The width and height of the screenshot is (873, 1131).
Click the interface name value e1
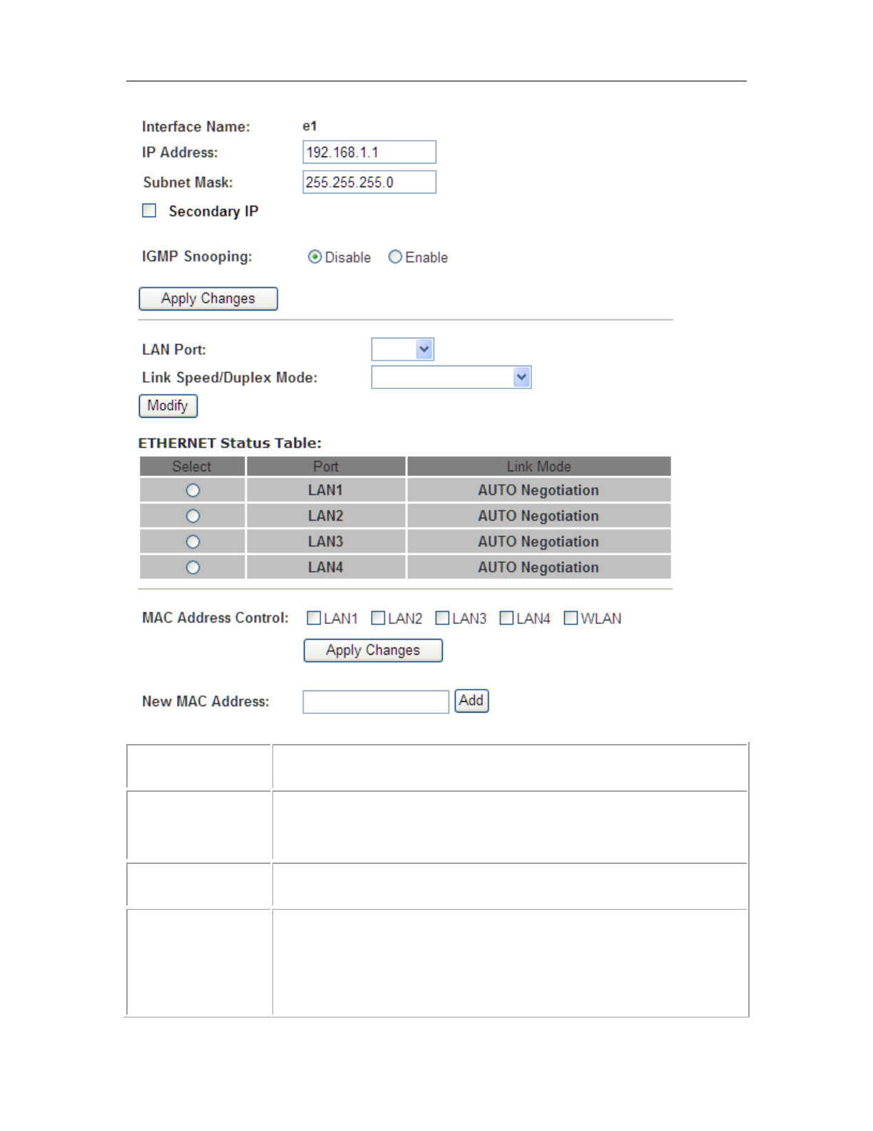pos(310,126)
